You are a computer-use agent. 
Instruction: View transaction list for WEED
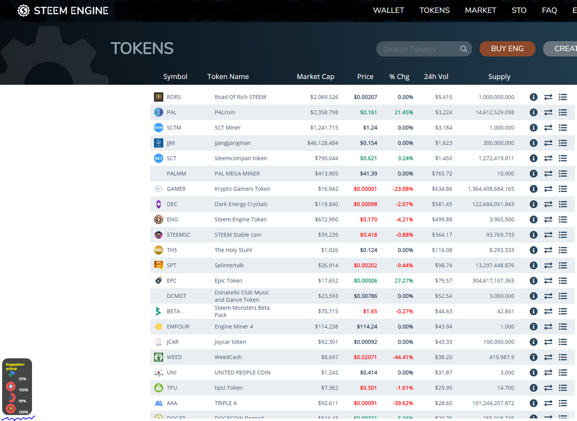coord(563,357)
